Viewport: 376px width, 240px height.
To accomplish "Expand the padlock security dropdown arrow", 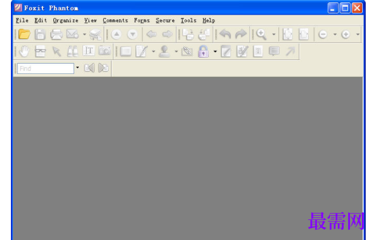I will (x=215, y=52).
